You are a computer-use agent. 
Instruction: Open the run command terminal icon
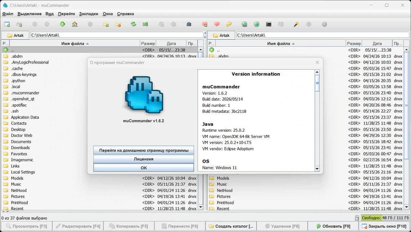[269, 24]
